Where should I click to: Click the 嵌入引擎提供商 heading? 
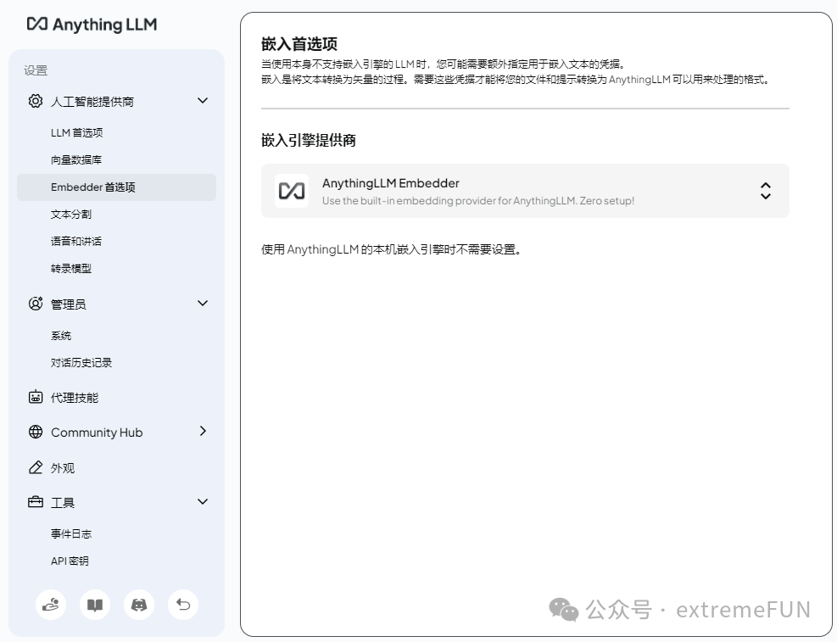pyautogui.click(x=309, y=140)
